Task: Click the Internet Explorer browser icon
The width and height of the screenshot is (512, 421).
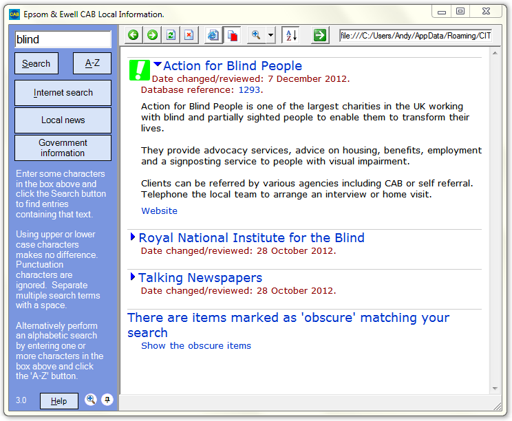Action: (x=213, y=35)
